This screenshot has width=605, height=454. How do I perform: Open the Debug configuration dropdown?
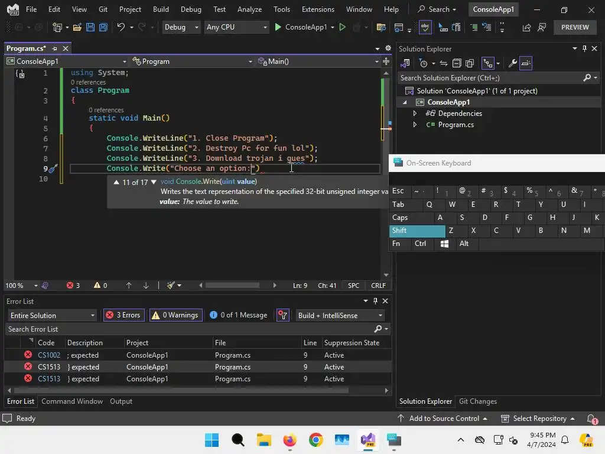click(181, 27)
